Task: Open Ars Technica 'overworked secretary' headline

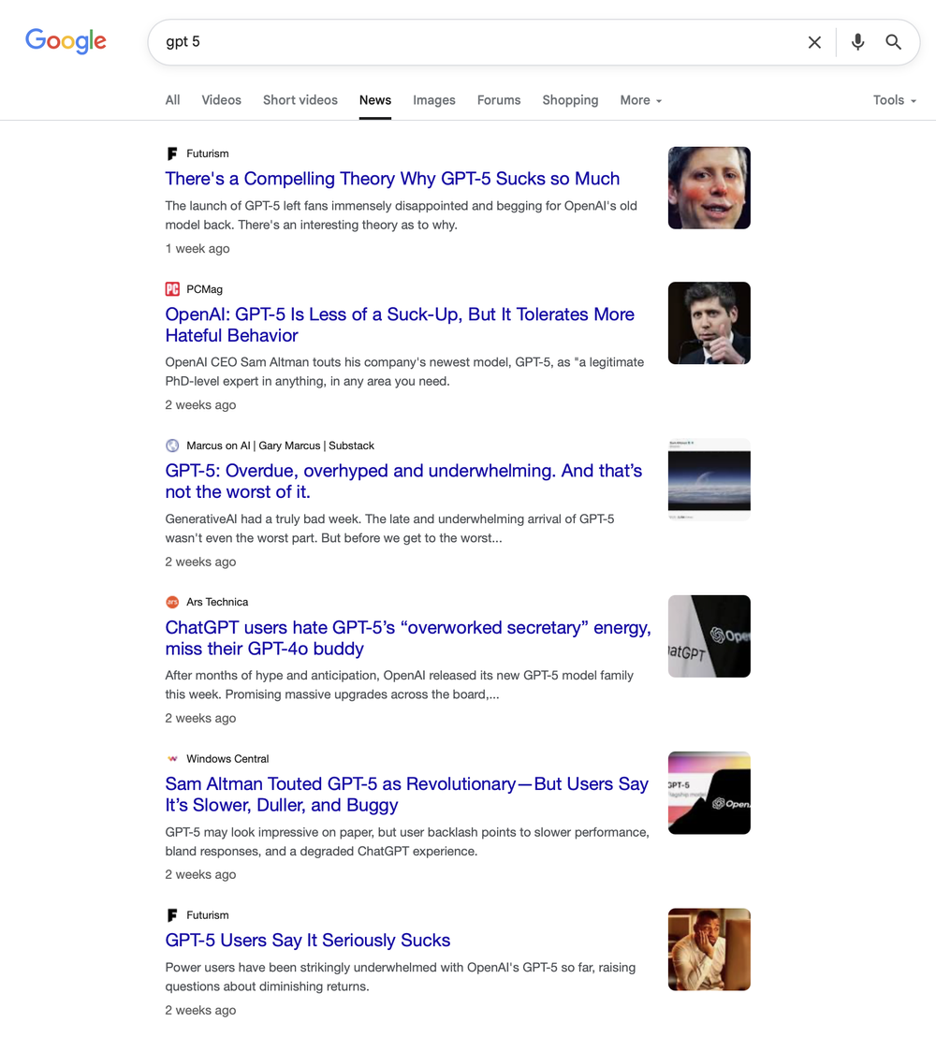Action: (408, 638)
